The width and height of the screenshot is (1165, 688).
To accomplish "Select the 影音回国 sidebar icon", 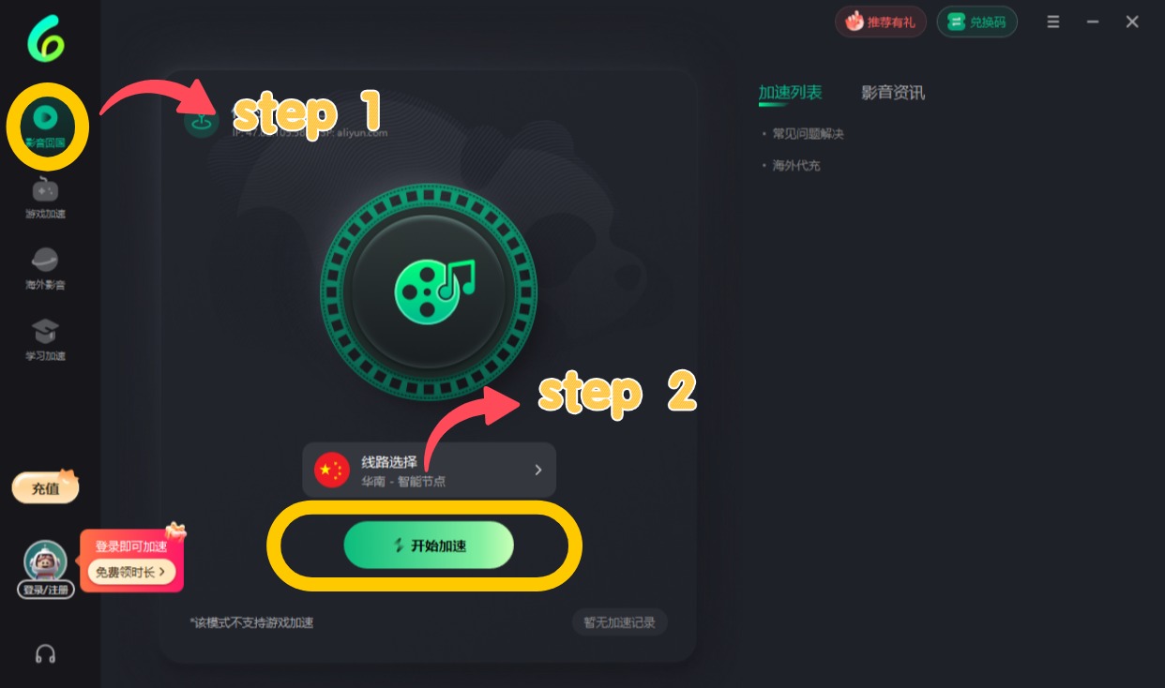I will [45, 118].
